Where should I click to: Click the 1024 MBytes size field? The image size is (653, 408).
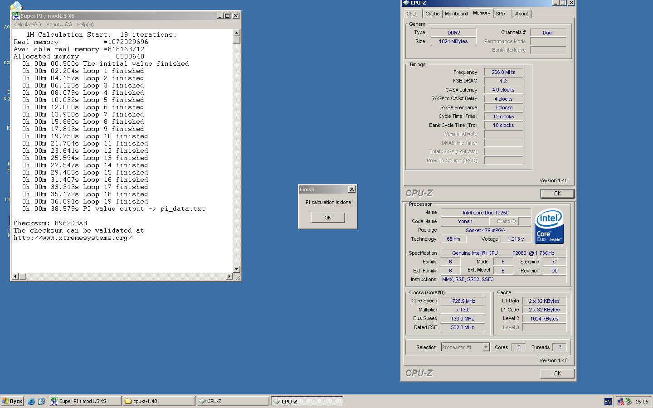coord(453,41)
